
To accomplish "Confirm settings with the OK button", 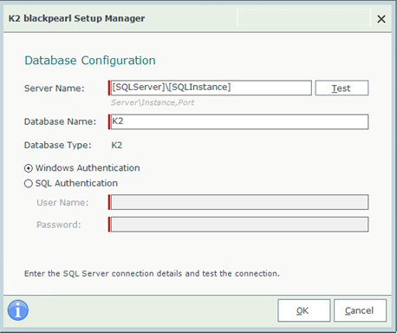I will click(303, 310).
